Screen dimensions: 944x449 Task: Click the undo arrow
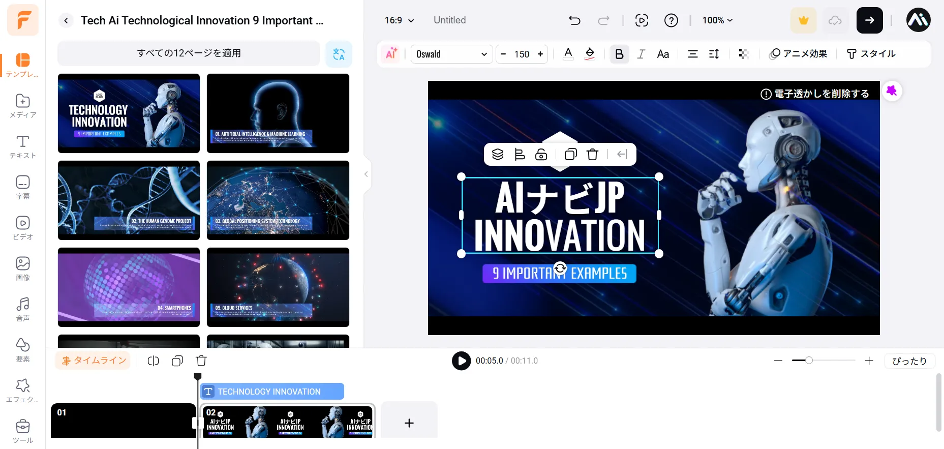574,20
